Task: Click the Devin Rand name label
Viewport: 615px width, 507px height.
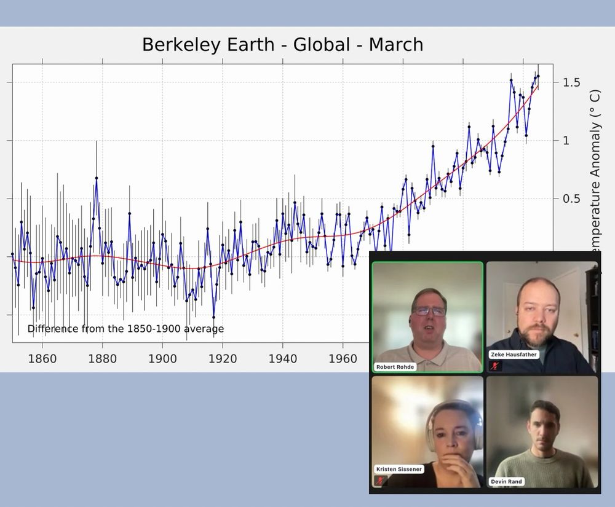Action: 506,482
